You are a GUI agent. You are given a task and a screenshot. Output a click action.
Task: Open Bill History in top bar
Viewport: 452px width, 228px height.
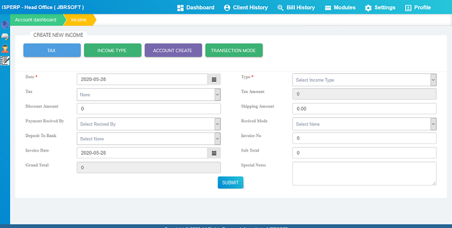297,8
